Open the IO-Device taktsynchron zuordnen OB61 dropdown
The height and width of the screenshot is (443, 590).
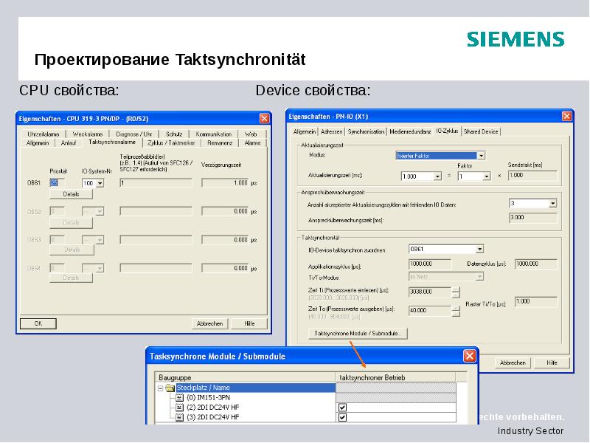pos(480,249)
